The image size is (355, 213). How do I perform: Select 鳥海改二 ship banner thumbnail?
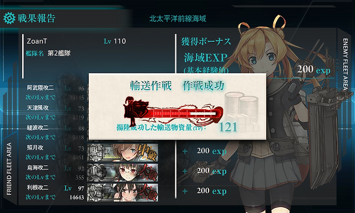(x=123, y=173)
